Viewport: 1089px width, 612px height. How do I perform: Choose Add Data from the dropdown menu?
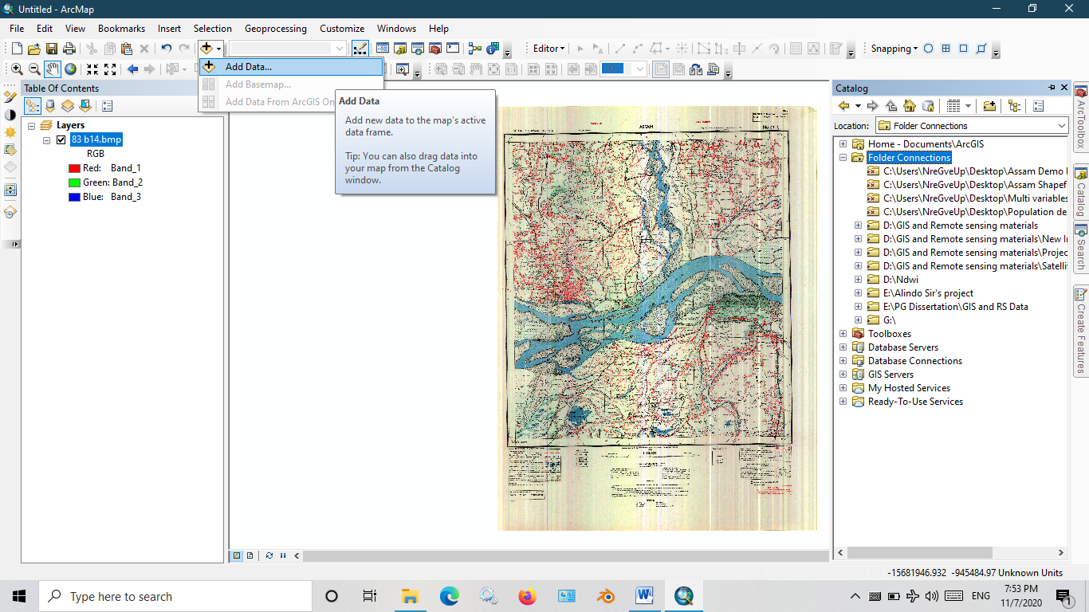(250, 66)
